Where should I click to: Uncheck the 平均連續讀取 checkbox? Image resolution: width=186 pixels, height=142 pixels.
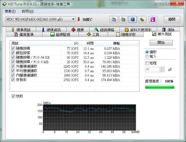pos(13,71)
